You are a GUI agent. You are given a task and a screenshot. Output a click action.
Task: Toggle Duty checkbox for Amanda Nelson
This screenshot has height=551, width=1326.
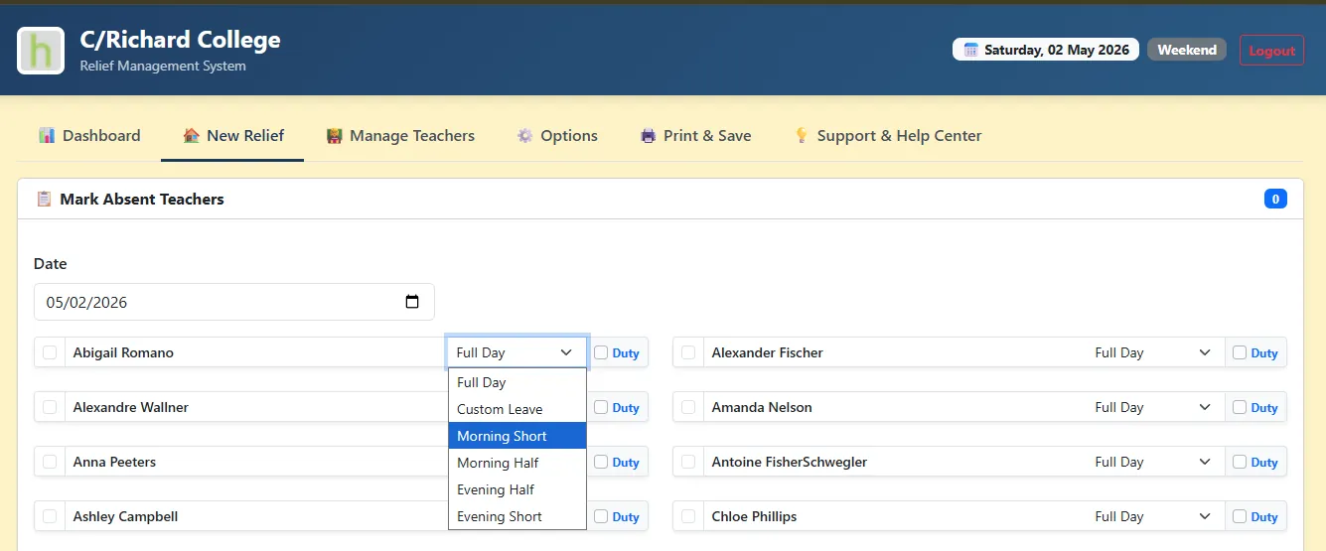1240,407
